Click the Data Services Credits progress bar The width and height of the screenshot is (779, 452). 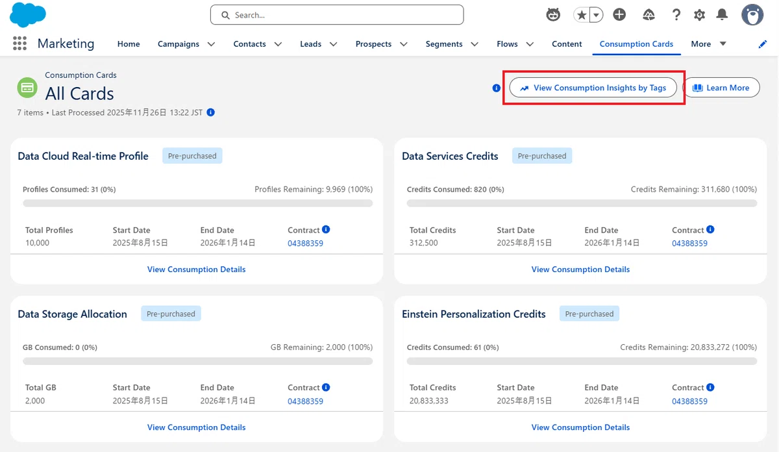(x=582, y=203)
